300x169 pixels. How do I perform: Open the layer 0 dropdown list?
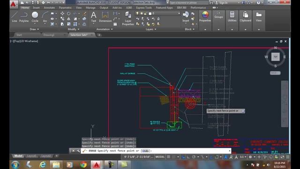[179, 14]
